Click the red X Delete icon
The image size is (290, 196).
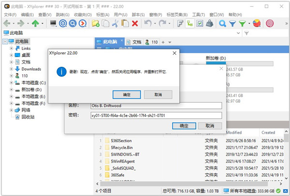(x=135, y=24)
